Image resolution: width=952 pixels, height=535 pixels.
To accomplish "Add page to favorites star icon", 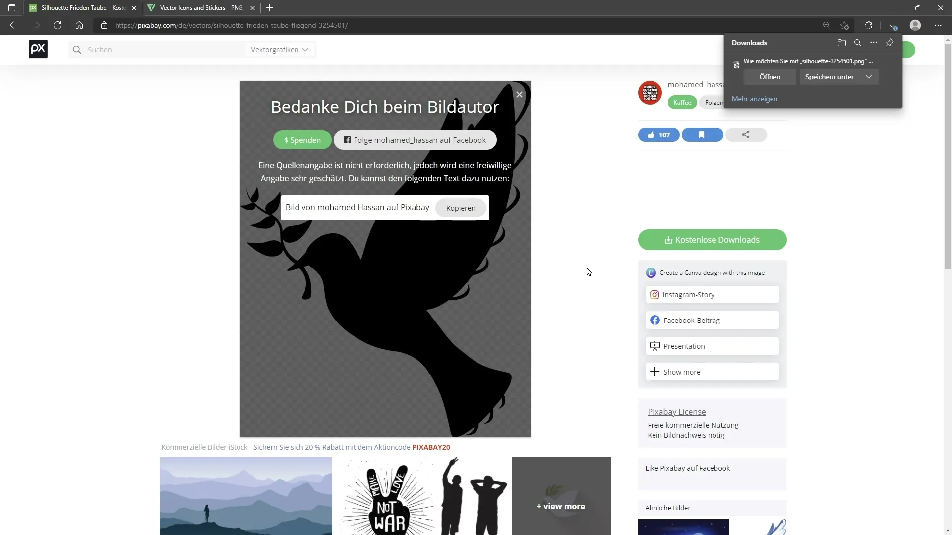I will pos(845,25).
